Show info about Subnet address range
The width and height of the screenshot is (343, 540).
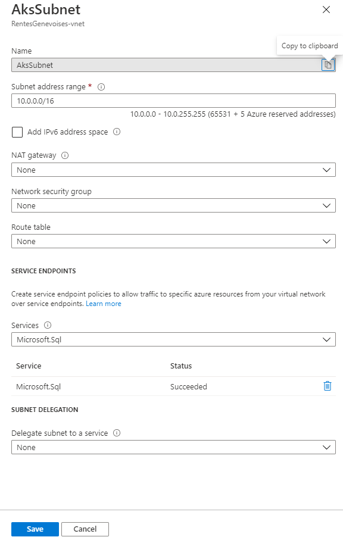pyautogui.click(x=101, y=87)
